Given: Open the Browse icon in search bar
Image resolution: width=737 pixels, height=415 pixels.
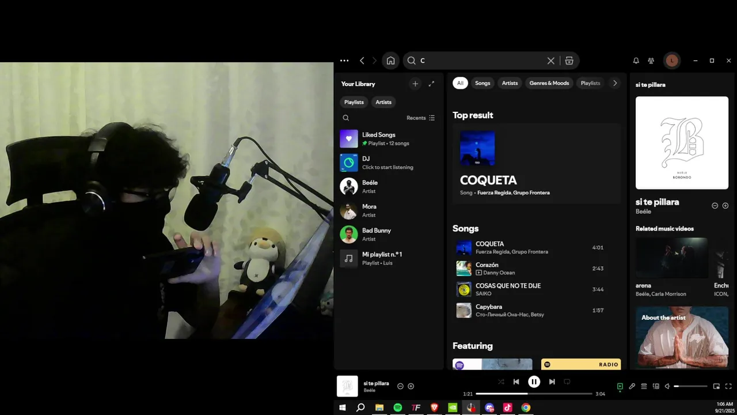Looking at the screenshot, I should tap(569, 61).
